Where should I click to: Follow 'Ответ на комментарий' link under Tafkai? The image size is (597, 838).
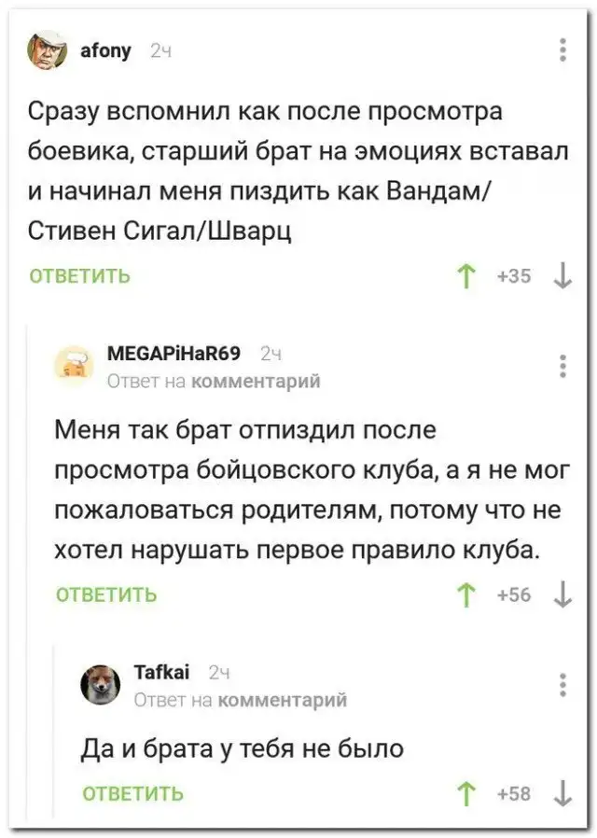241,699
